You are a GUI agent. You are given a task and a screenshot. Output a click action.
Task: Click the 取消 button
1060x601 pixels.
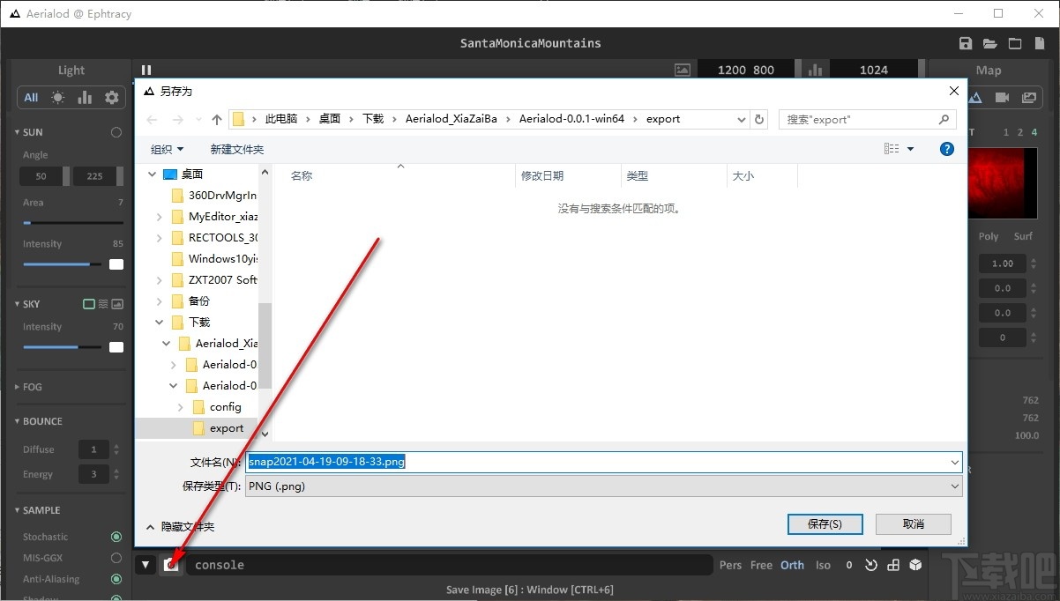point(914,523)
